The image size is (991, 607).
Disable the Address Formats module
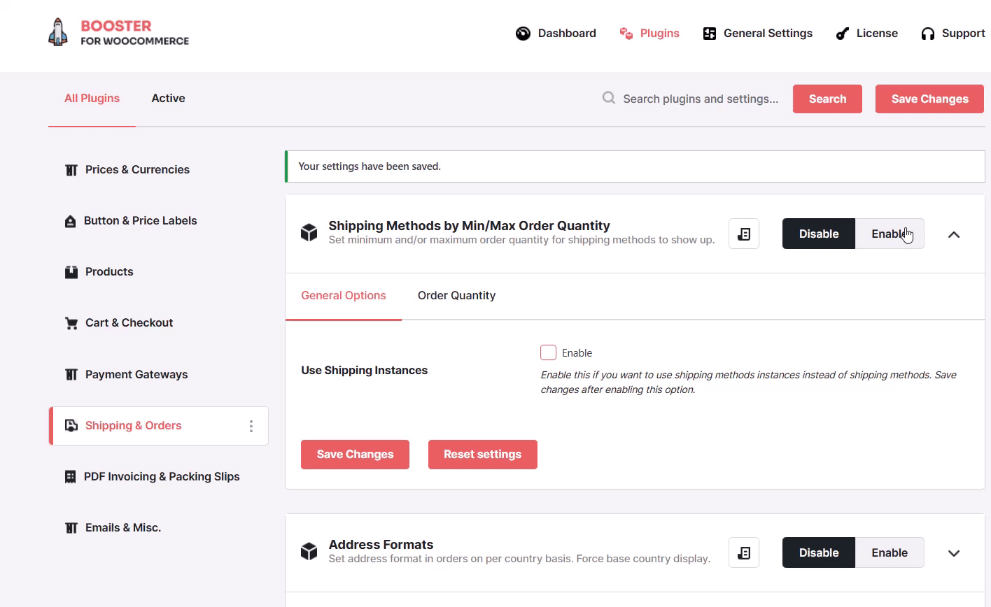point(819,552)
